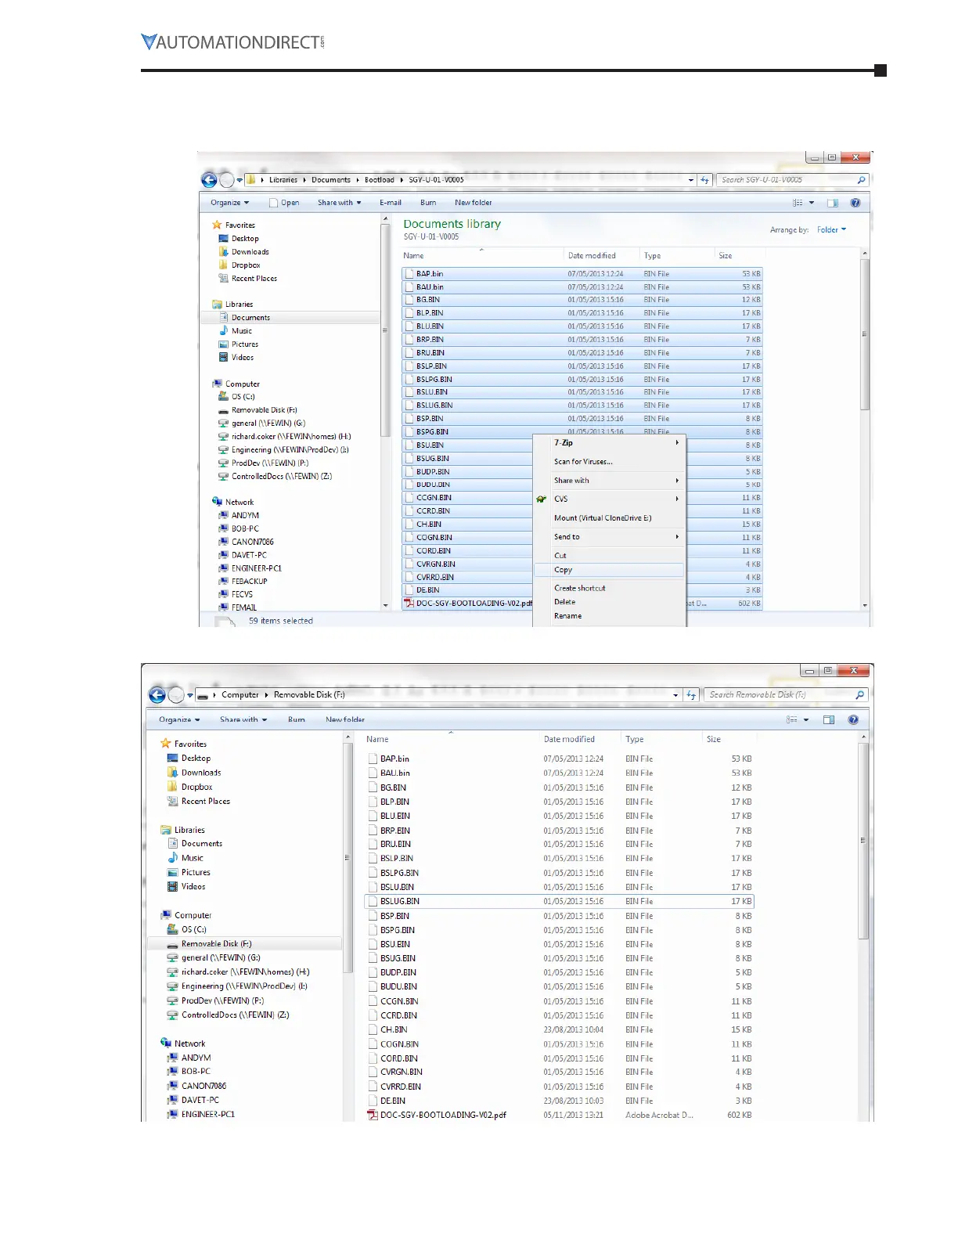Select BOB-PC network computer in top window
Viewport: 958px width, 1240px height.
pyautogui.click(x=238, y=528)
